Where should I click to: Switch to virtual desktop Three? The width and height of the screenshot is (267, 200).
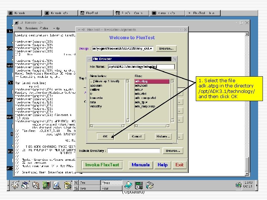(x=111, y=183)
